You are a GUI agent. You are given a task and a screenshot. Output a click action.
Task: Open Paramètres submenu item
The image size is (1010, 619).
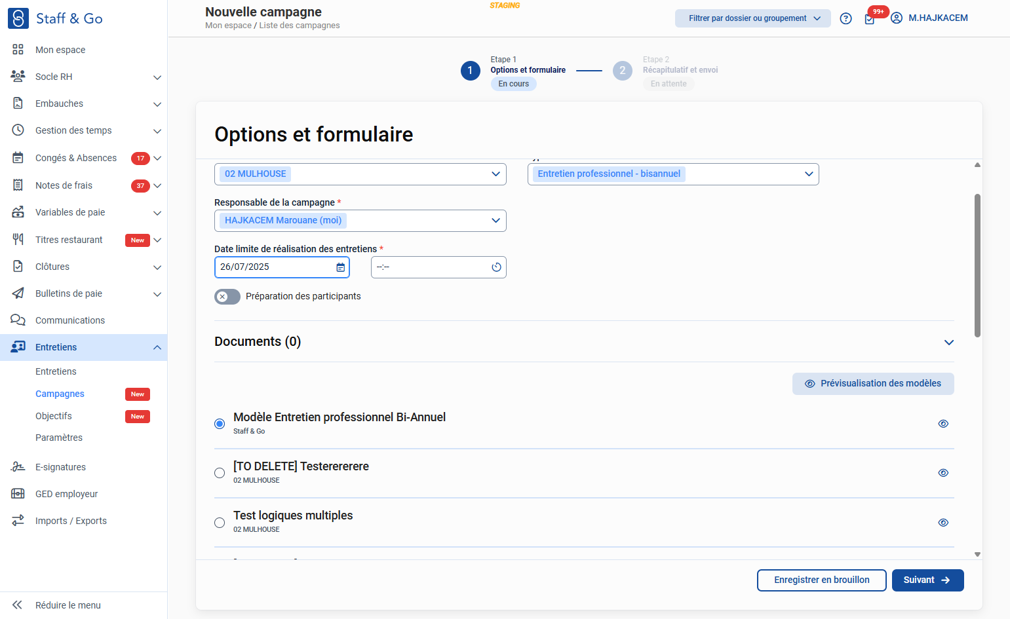[x=59, y=438]
